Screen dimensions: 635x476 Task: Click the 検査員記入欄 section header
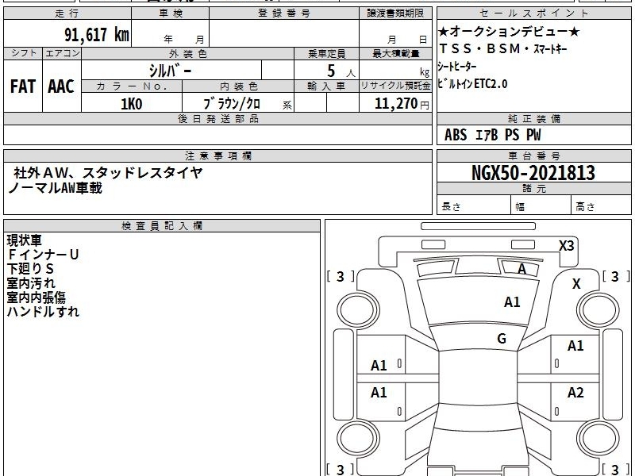(162, 226)
